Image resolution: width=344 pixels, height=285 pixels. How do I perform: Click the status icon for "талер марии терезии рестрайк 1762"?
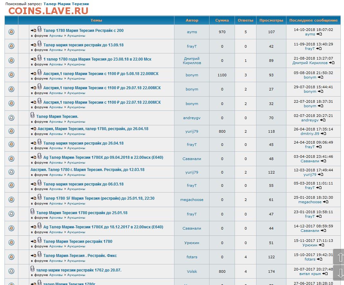pyautogui.click(x=11, y=271)
